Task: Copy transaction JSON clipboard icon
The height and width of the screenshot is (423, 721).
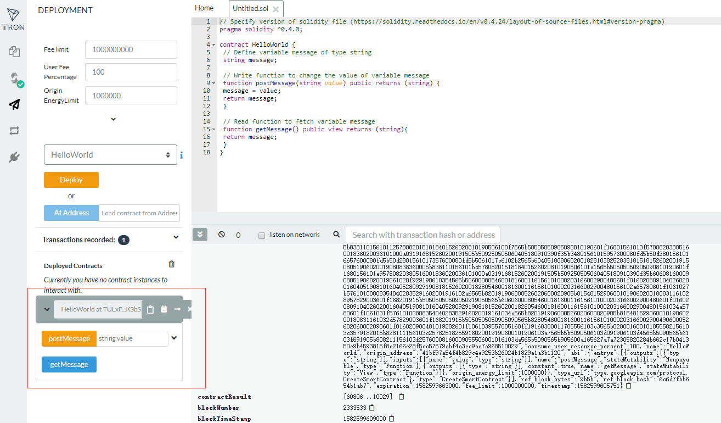Action: tap(628, 386)
